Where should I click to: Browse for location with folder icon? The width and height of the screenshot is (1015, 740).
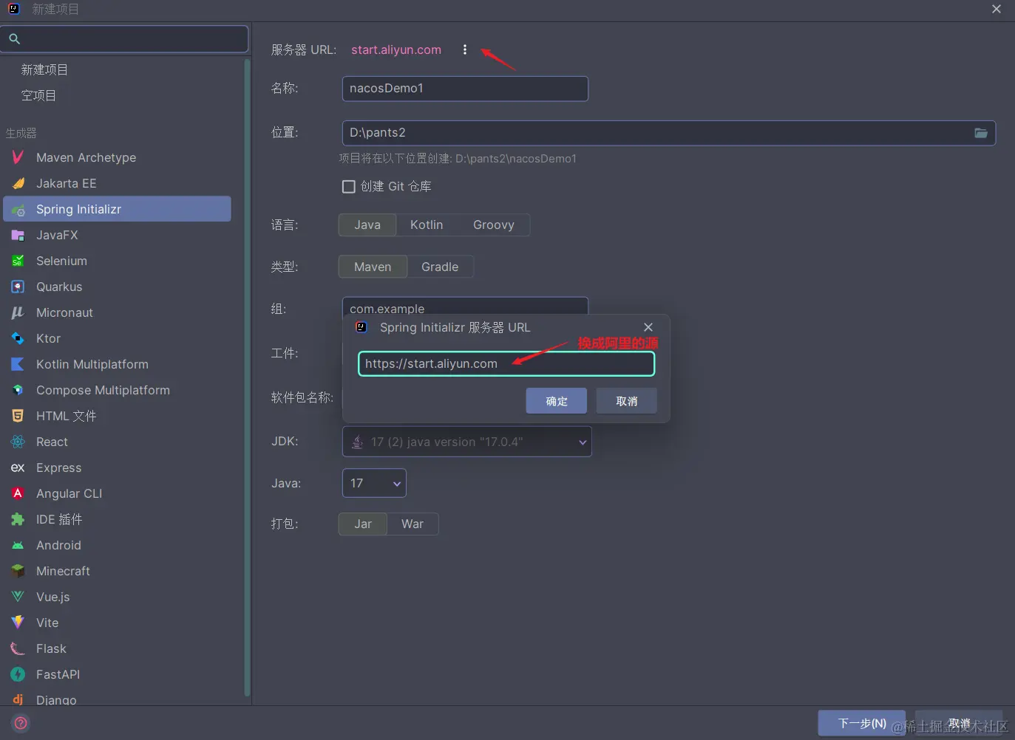point(981,133)
